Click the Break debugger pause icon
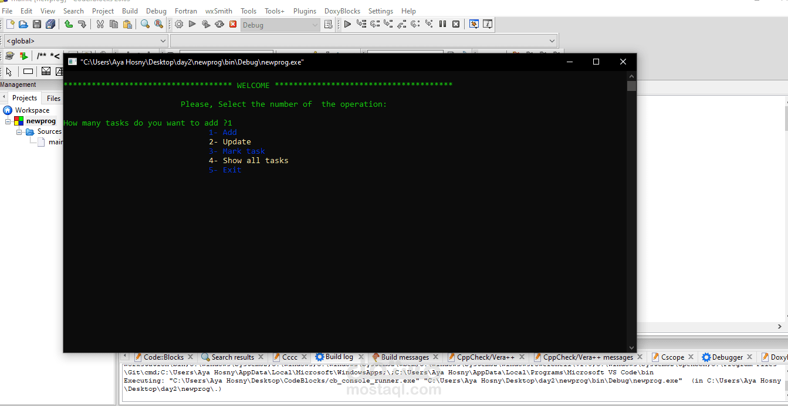 [442, 24]
